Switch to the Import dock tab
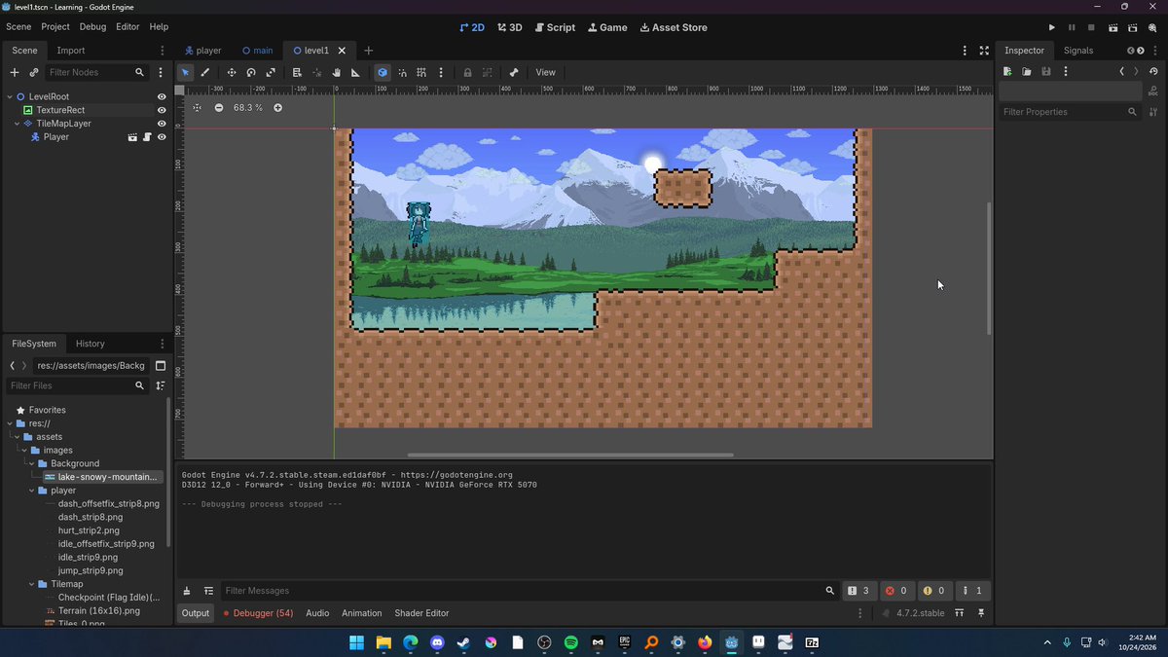Viewport: 1168px width, 657px height. pos(71,51)
